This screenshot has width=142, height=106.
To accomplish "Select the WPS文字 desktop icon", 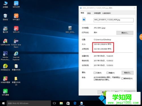I will 16,5.
